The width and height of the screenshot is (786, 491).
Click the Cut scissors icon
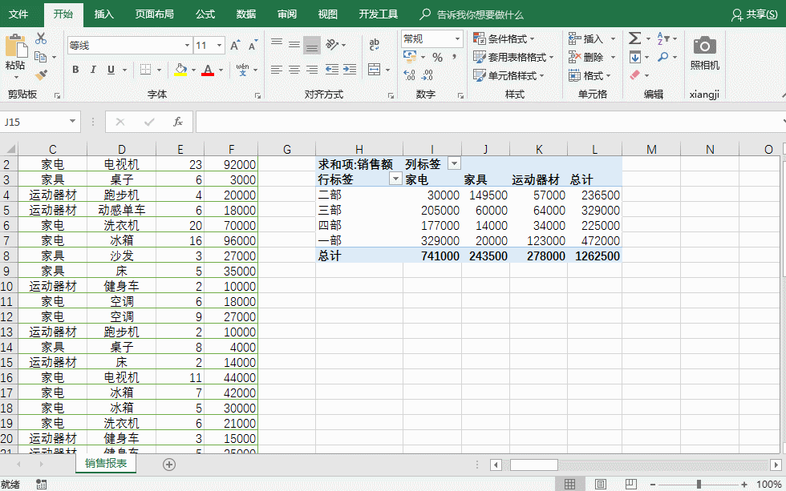[41, 38]
